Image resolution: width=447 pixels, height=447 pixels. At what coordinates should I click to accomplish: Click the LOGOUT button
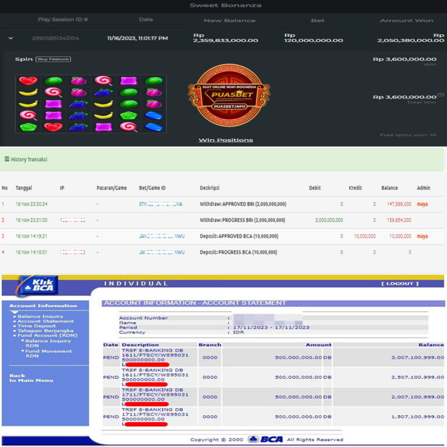[400, 283]
